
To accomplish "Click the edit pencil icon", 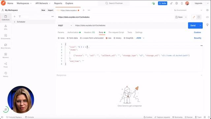I will [x=194, y=17].
